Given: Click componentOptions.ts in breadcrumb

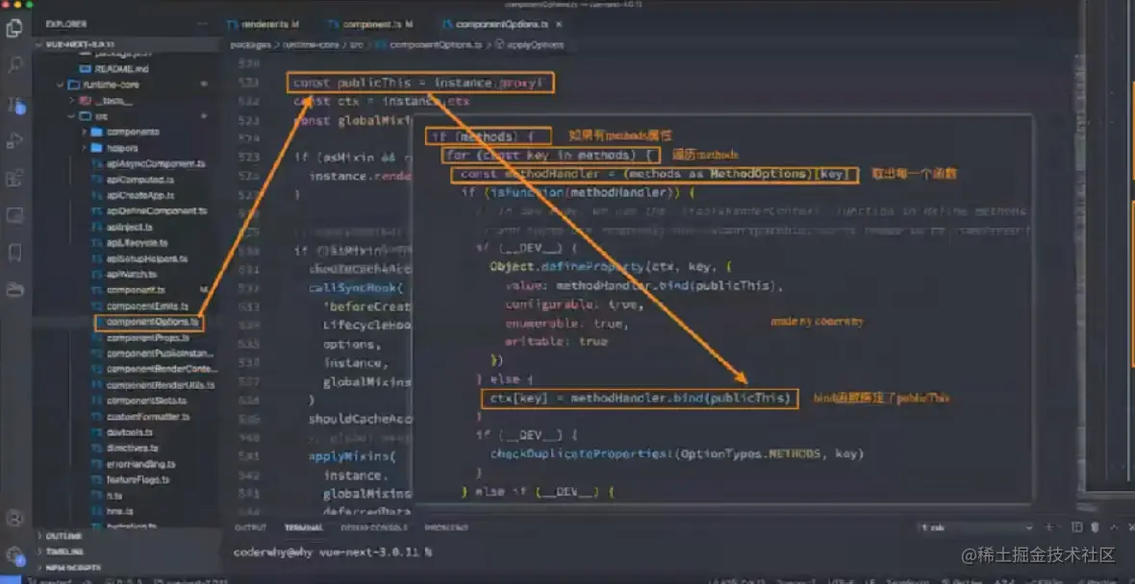Looking at the screenshot, I should tap(435, 45).
